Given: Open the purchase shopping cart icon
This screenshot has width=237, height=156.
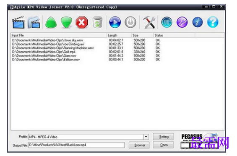Looking at the screenshot, I should coord(167,22).
